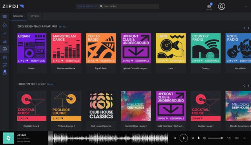The width and height of the screenshot is (251, 145).
Task: Click the "Tommy Farrow" artist name in the player
Action: [24, 141]
